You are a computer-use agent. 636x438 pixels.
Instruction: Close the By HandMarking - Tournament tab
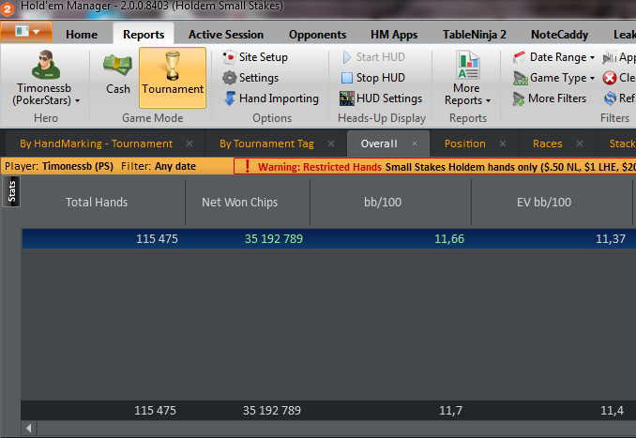coord(189,143)
